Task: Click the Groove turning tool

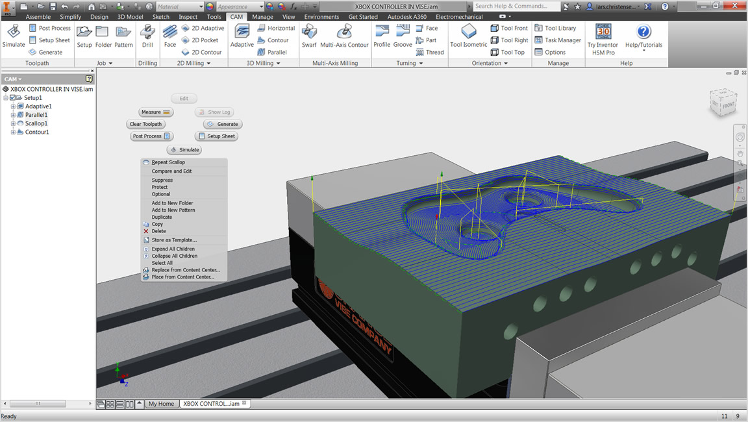Action: point(403,36)
